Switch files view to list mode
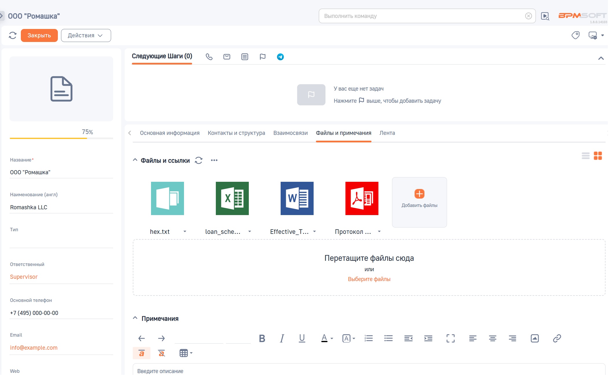Viewport: 611px width, 376px height. click(586, 156)
